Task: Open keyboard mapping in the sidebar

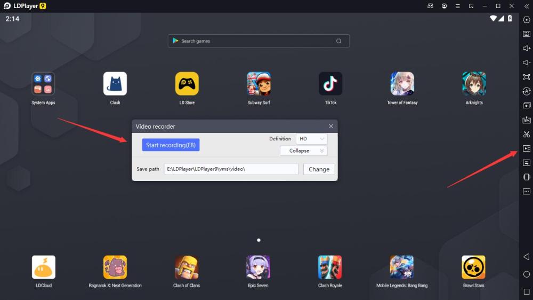Action: (x=526, y=34)
